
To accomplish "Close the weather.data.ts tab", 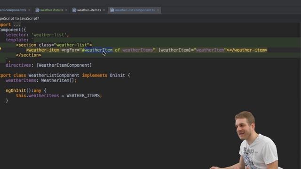I will coord(66,10).
